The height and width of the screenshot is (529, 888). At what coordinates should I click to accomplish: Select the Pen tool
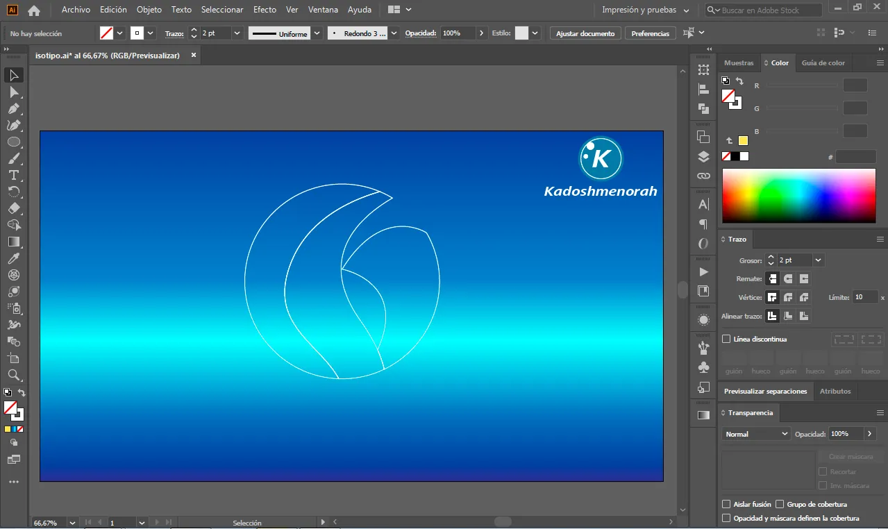(13, 108)
